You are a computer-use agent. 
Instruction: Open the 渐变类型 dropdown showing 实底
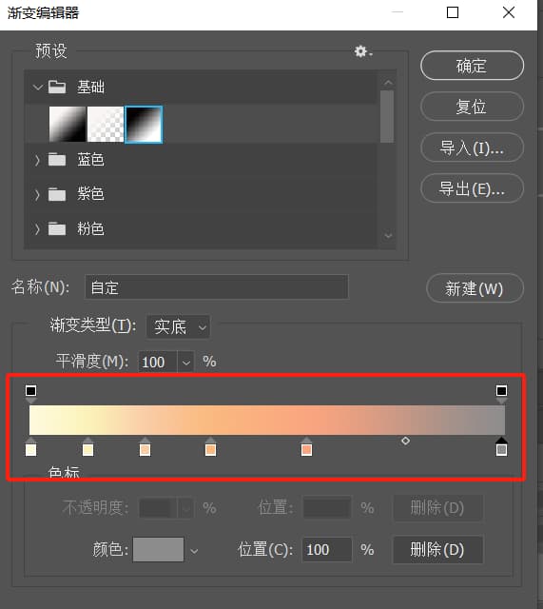point(178,327)
